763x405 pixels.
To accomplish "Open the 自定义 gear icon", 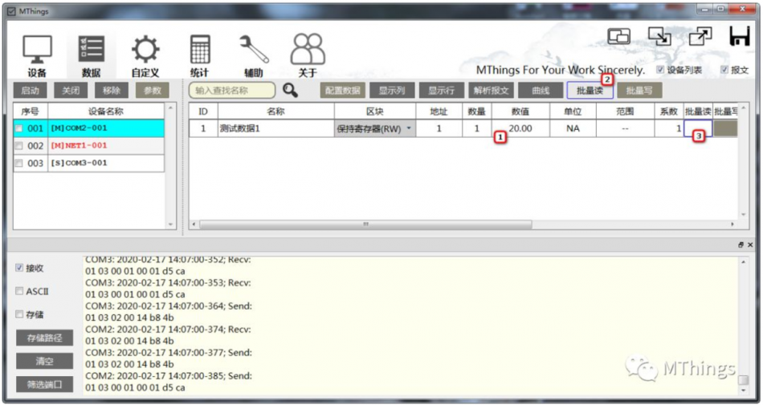I will click(145, 50).
